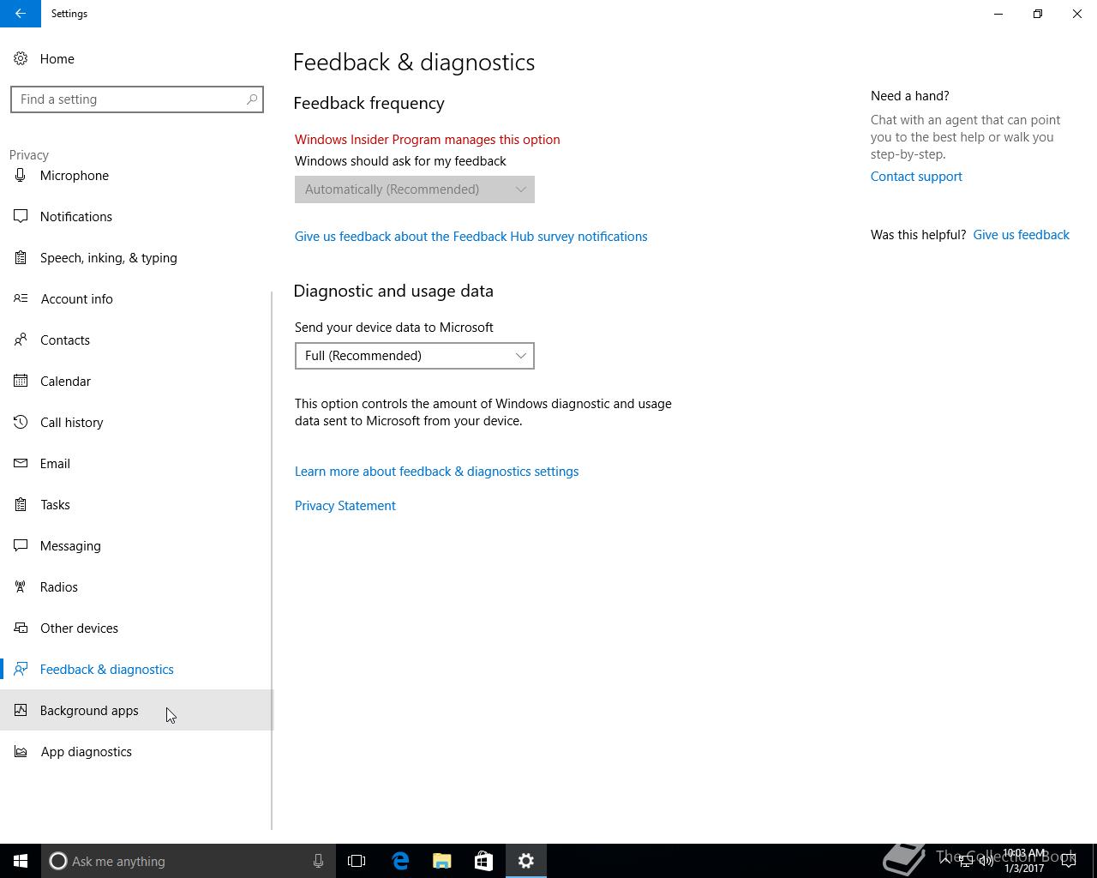Click the Home gear icon
The image size is (1097, 878).
click(21, 59)
